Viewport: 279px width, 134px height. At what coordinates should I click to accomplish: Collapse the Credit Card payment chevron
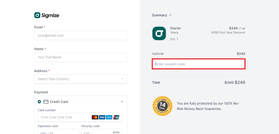pyautogui.click(x=122, y=102)
